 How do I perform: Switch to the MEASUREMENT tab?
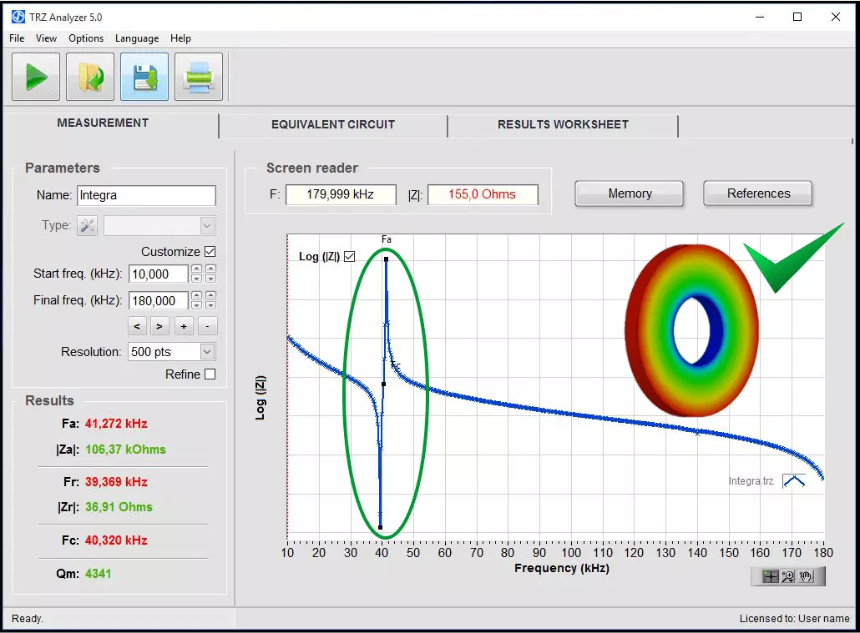click(103, 123)
